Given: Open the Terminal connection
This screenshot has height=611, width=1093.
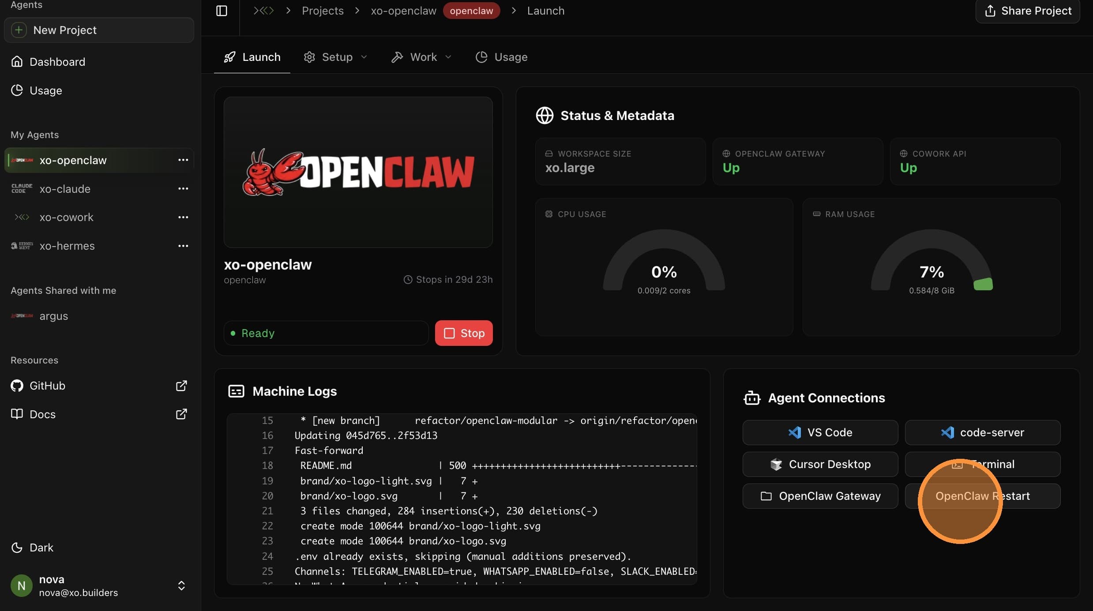Looking at the screenshot, I should point(982,464).
